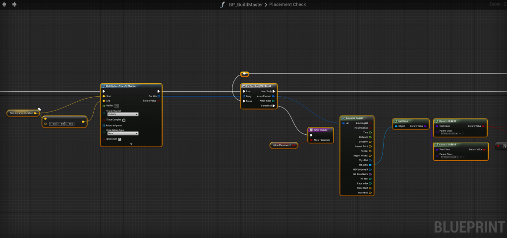
Task: Click the Z value field showing 10.0
Action: click(70, 124)
